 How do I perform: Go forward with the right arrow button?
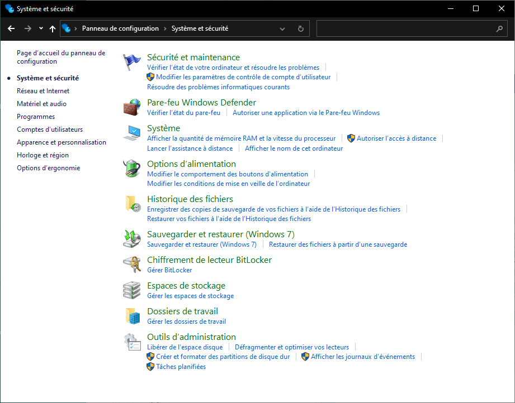coord(28,28)
